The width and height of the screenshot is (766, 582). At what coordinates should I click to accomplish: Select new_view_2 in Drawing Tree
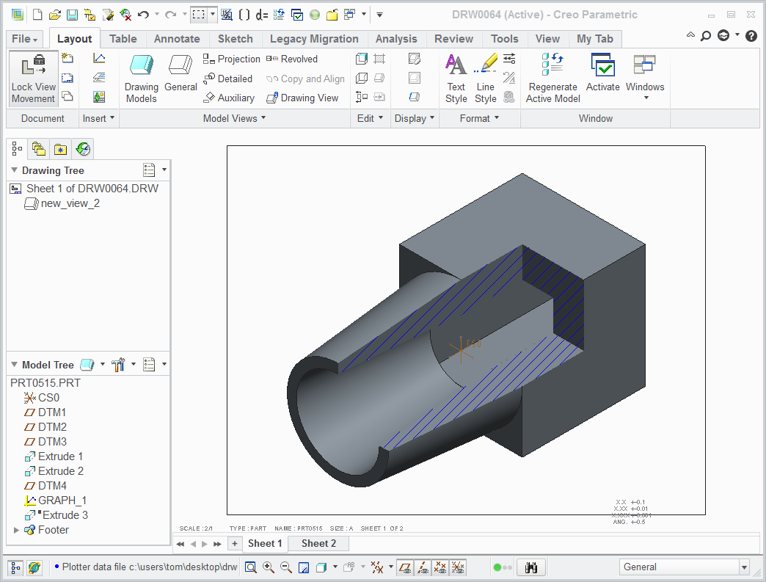[x=62, y=203]
